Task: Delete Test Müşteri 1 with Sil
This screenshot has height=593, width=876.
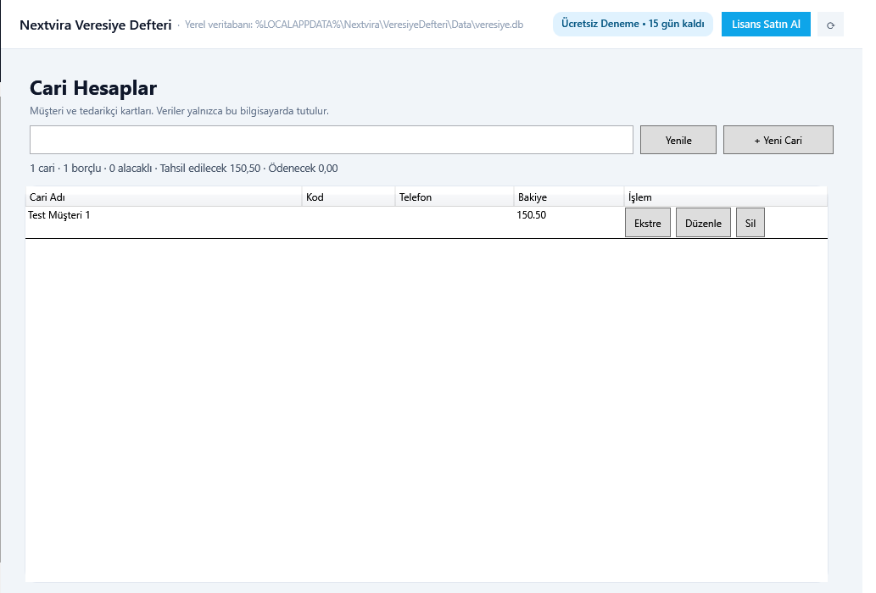Action: [x=750, y=223]
